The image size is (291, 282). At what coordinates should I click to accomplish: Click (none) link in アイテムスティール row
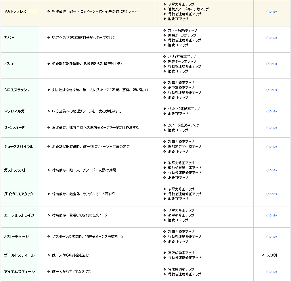(271, 272)
